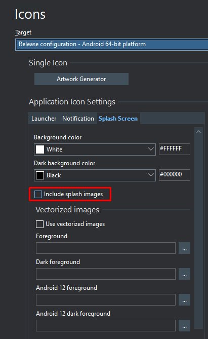Switch to the Notification tab

(x=78, y=119)
